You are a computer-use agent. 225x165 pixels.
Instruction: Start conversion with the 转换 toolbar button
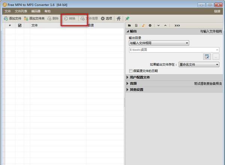point(70,18)
